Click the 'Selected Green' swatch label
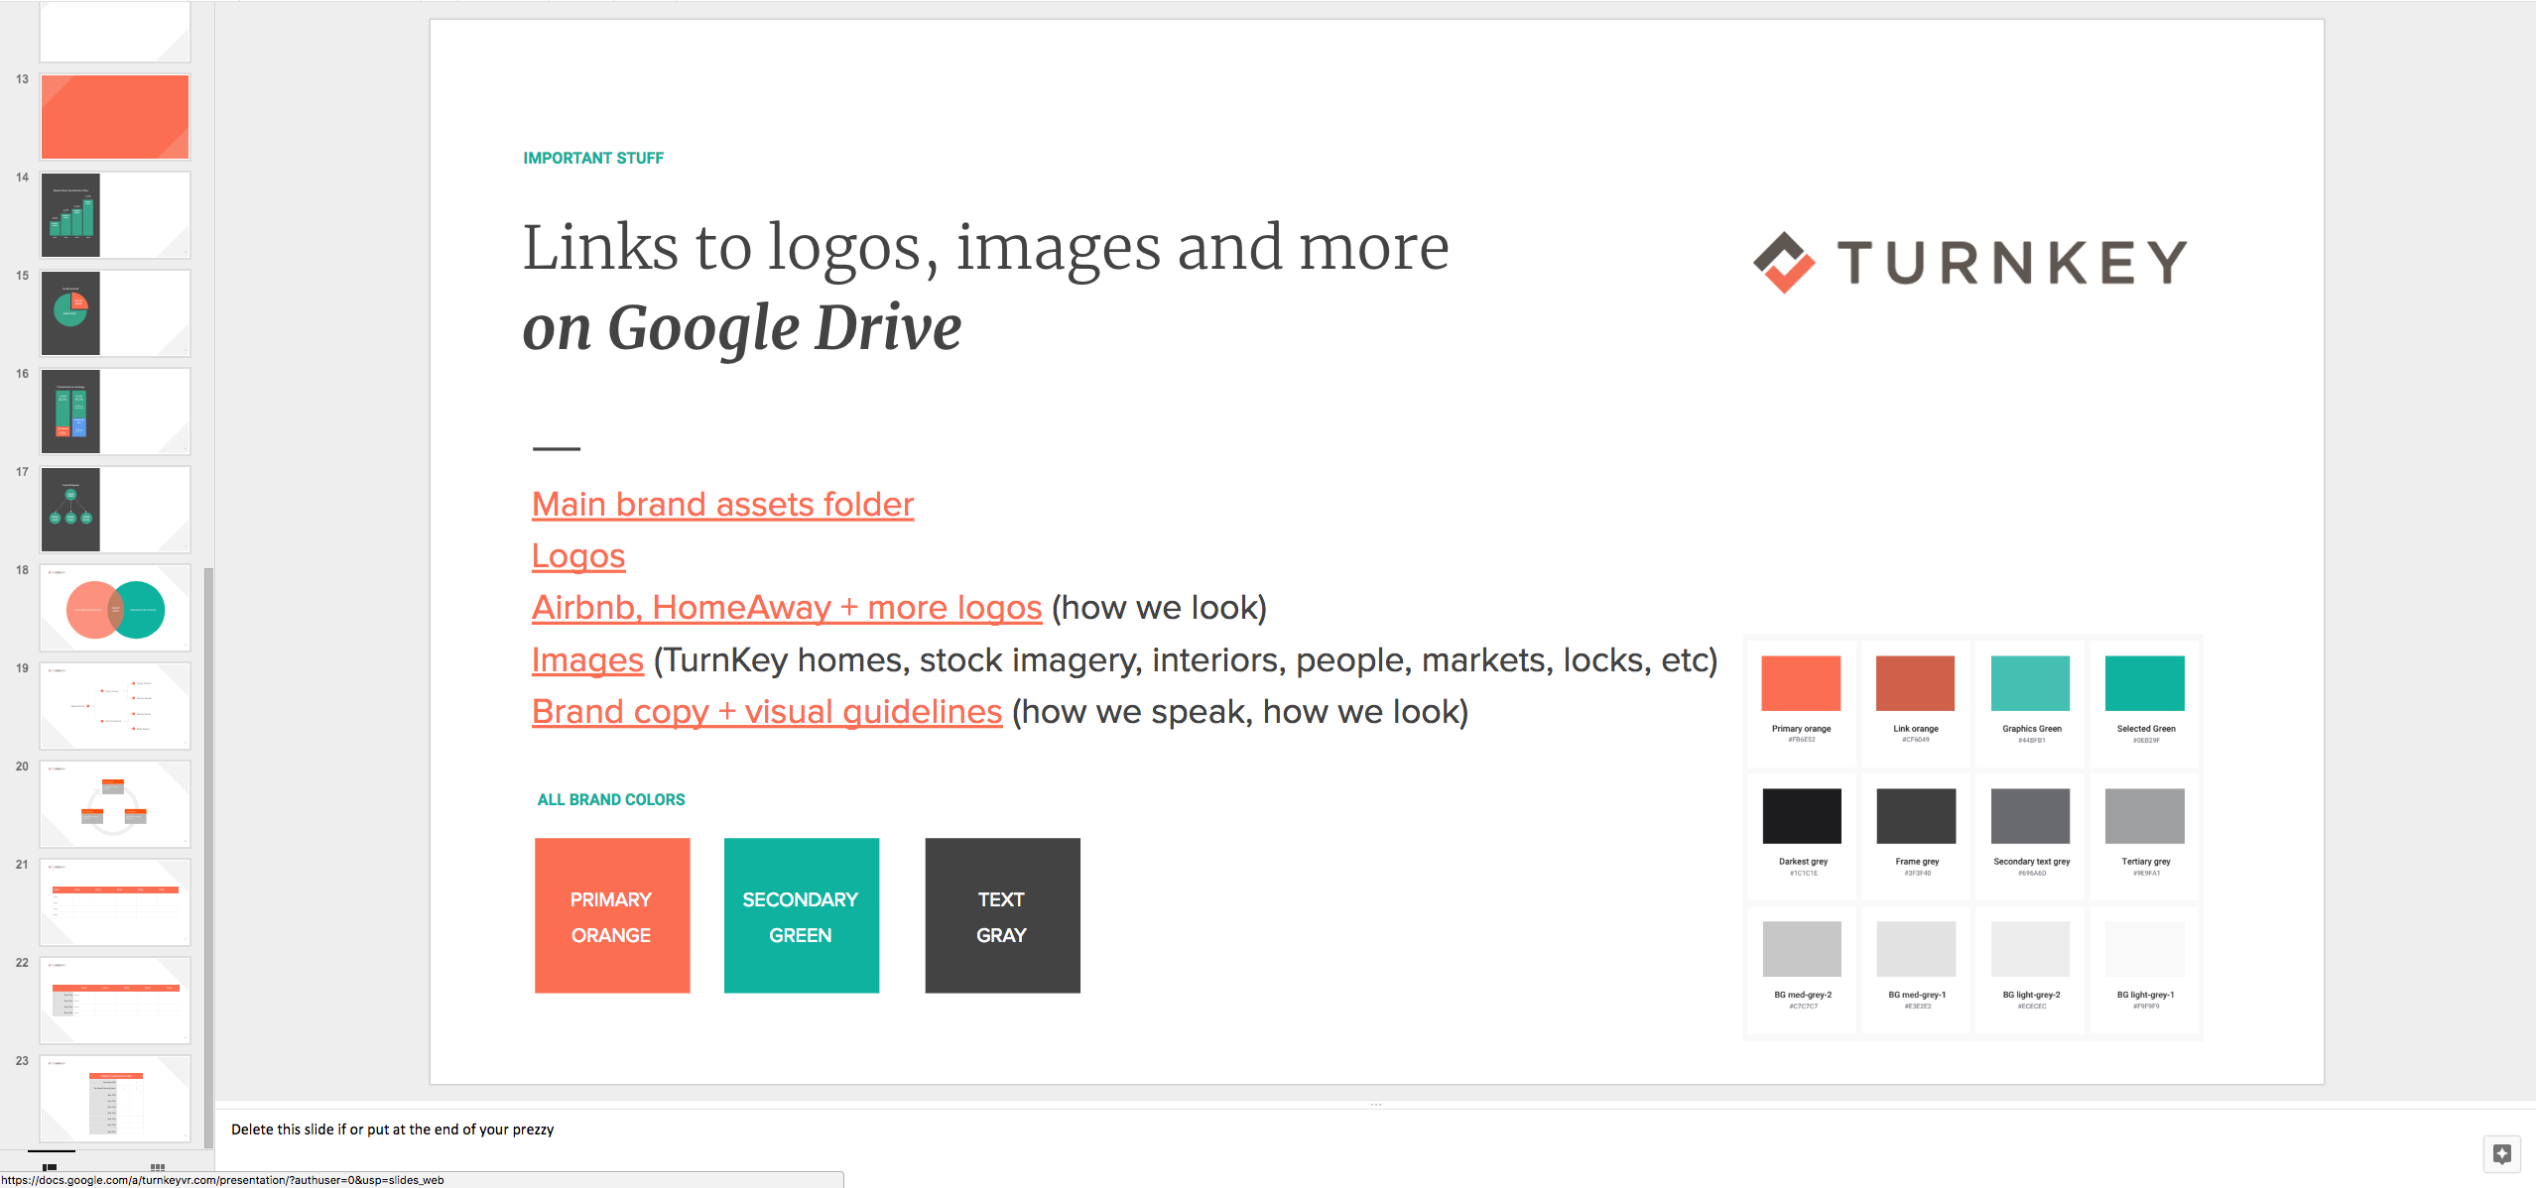2536x1188 pixels. 2146,729
